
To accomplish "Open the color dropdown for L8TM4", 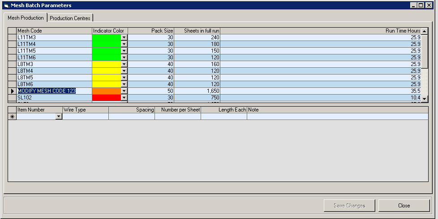I will point(124,70).
